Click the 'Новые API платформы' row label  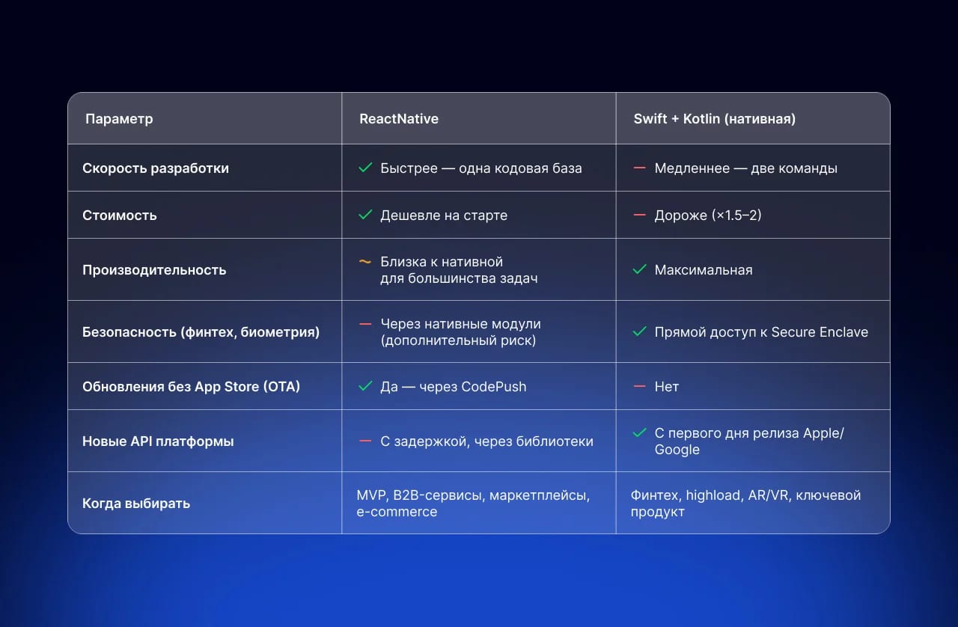tap(158, 441)
